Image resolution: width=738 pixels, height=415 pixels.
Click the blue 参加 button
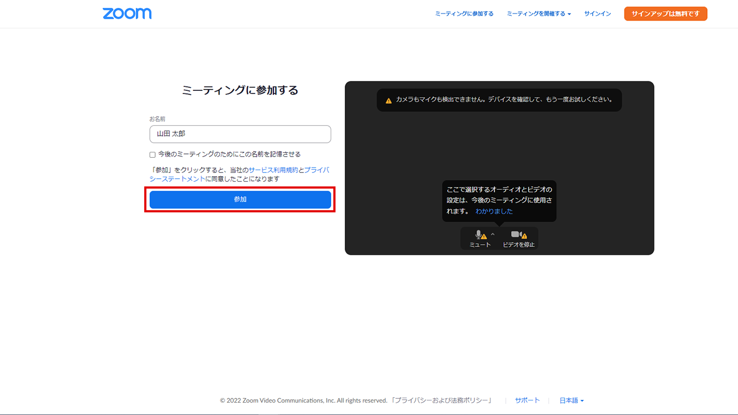point(240,199)
